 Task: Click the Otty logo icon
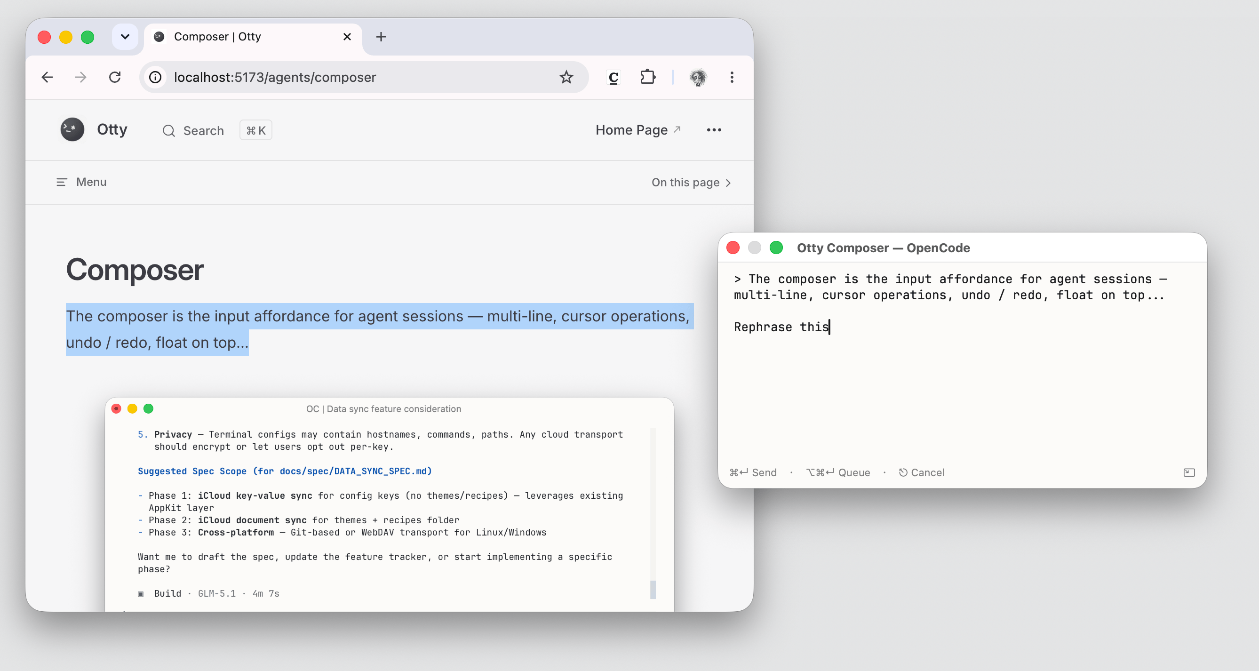(72, 129)
